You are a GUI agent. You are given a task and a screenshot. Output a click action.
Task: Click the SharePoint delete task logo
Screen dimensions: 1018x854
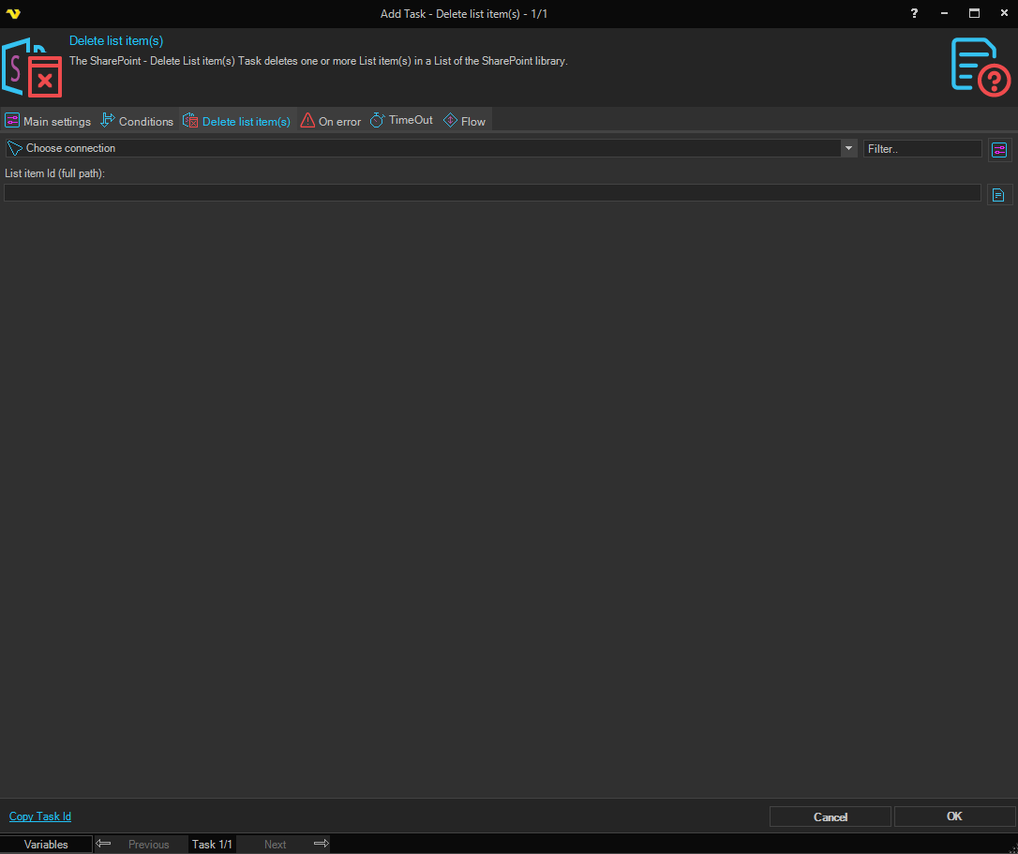[x=32, y=67]
